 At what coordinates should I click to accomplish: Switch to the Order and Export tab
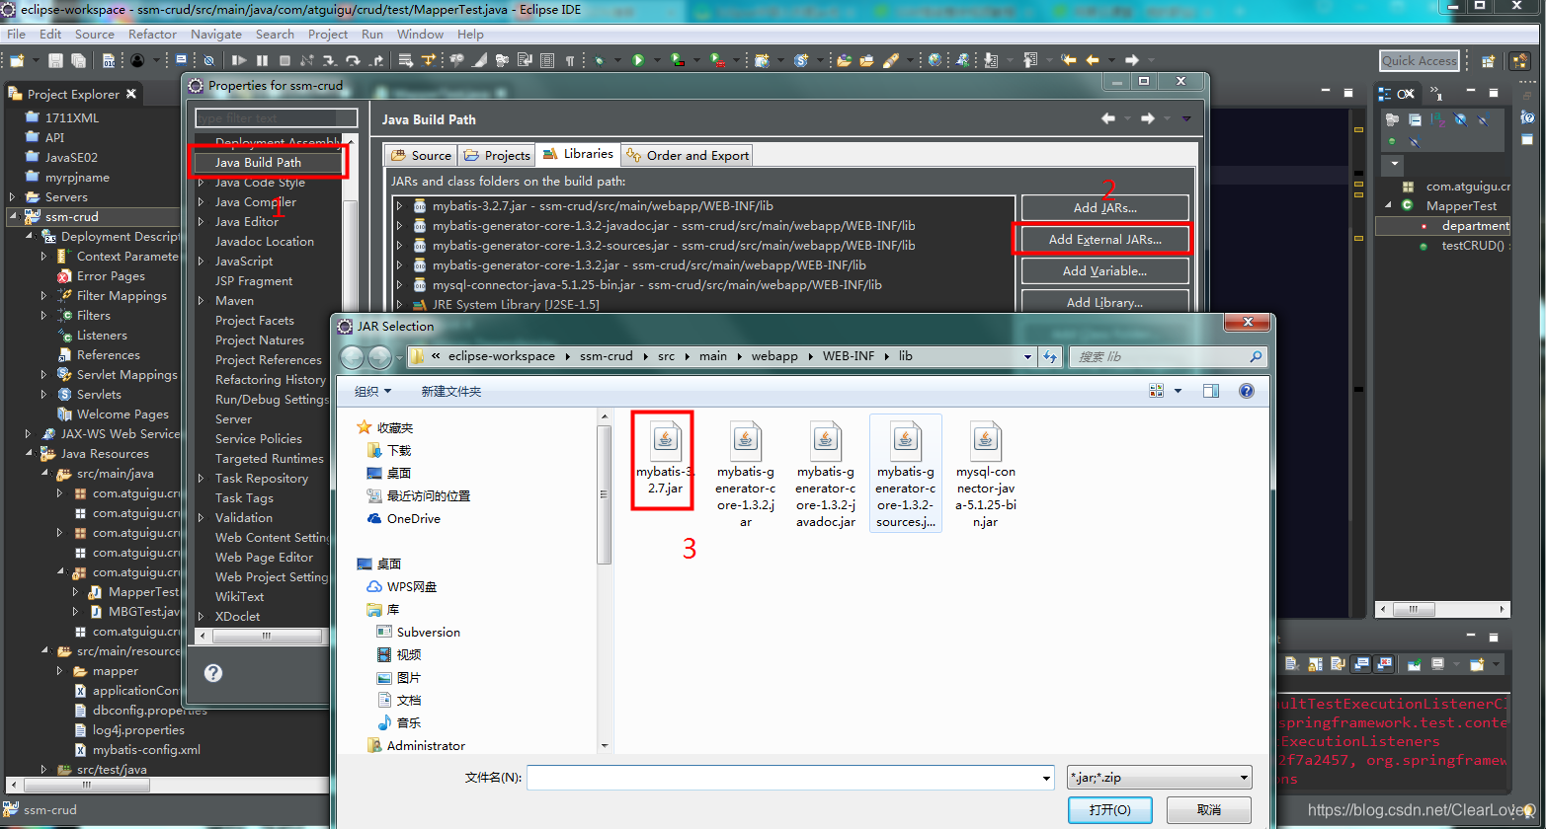click(x=687, y=155)
